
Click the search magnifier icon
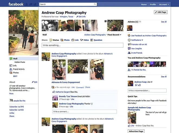[95, 4]
